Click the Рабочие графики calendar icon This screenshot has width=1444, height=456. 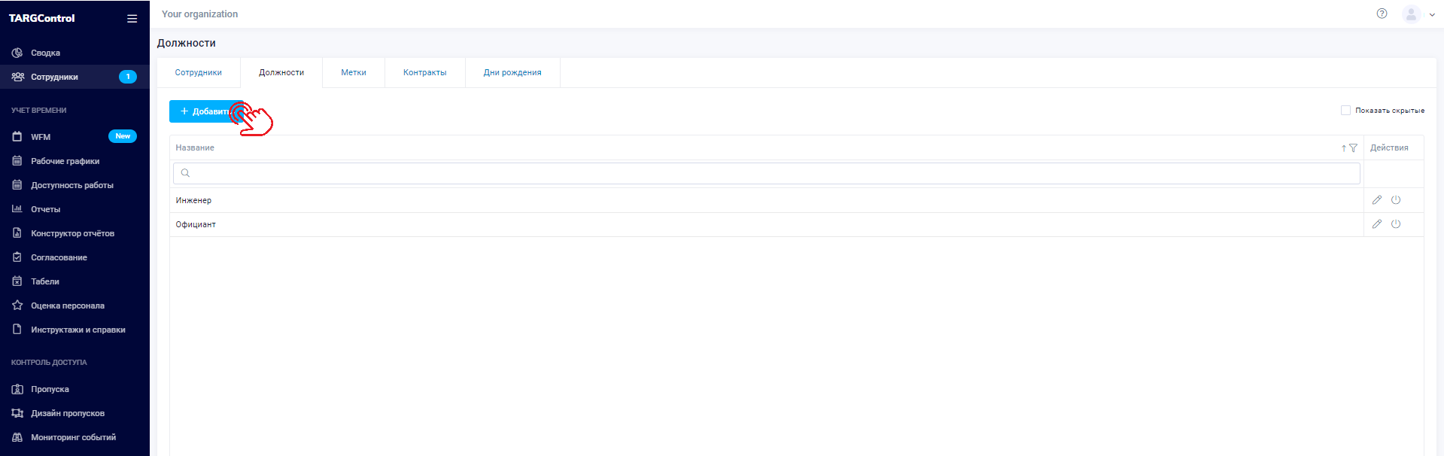click(x=17, y=160)
